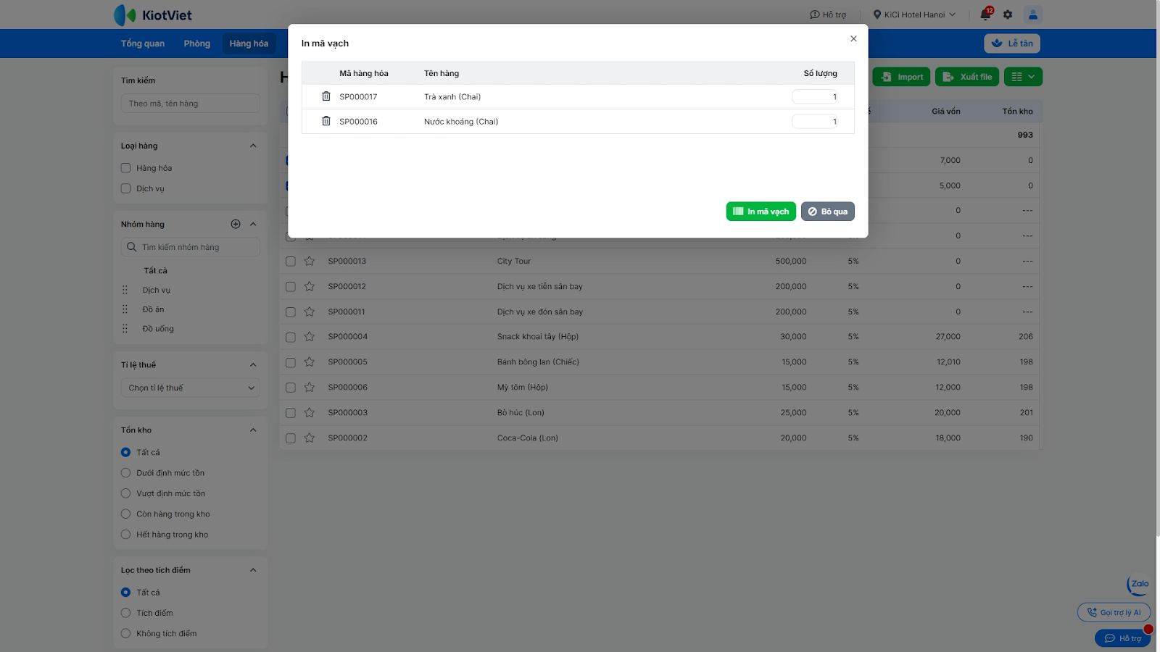The width and height of the screenshot is (1160, 652).
Task: Select Hết hàng trong kho radio
Action: click(x=125, y=535)
